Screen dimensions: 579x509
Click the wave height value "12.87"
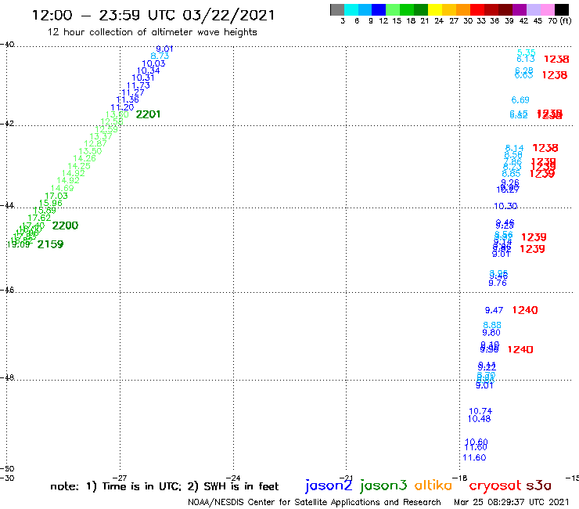(95, 143)
